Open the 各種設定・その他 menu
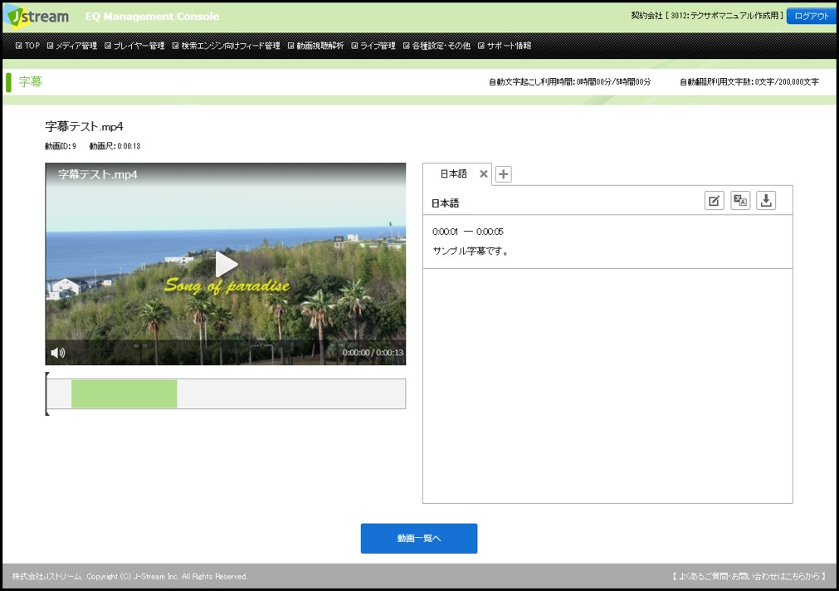839x591 pixels. tap(437, 46)
